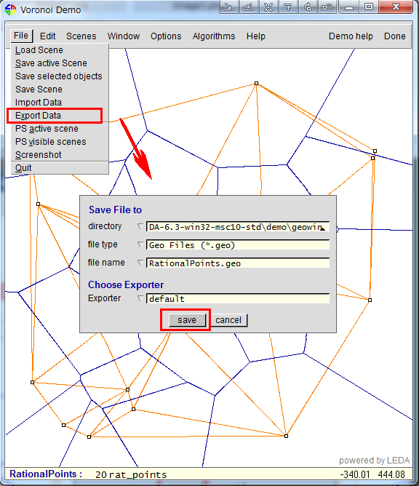Select Export Data in File menu
Screen dimensions: 419x486
[x=38, y=116]
